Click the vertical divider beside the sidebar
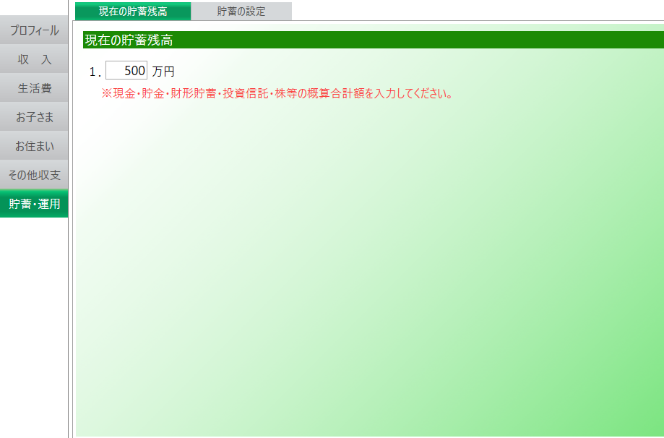Image resolution: width=664 pixels, height=438 pixels. coord(69,289)
